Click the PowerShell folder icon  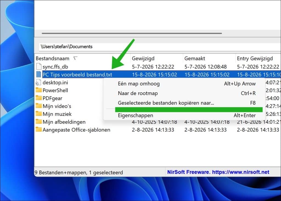(x=38, y=90)
